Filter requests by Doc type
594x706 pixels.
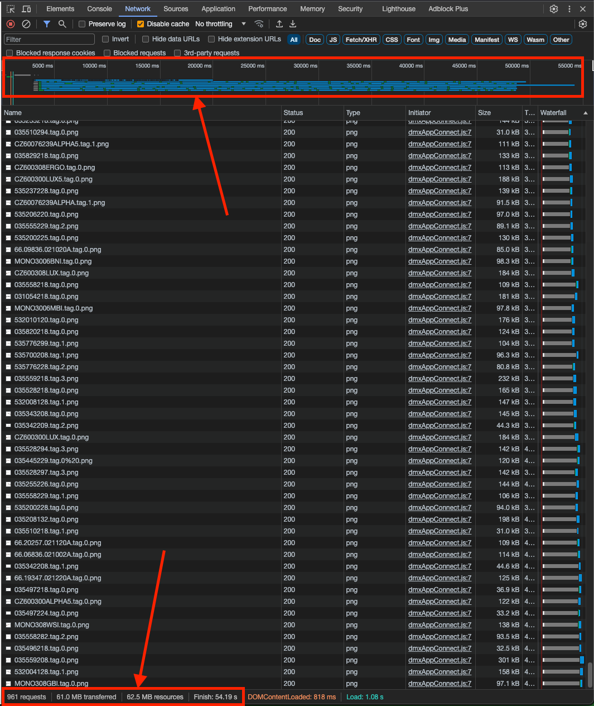click(315, 40)
